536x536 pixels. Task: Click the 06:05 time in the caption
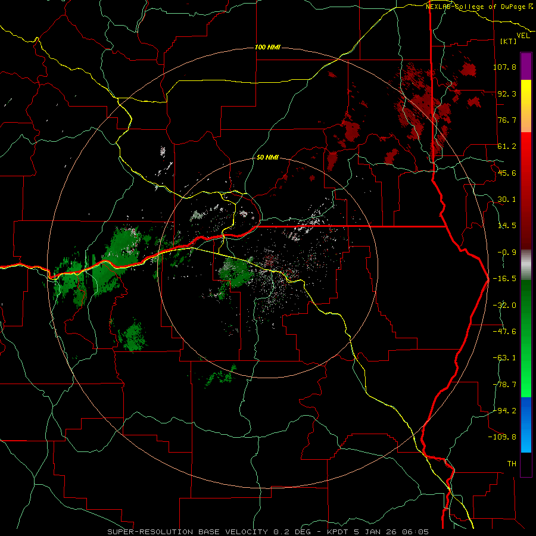[x=416, y=532]
